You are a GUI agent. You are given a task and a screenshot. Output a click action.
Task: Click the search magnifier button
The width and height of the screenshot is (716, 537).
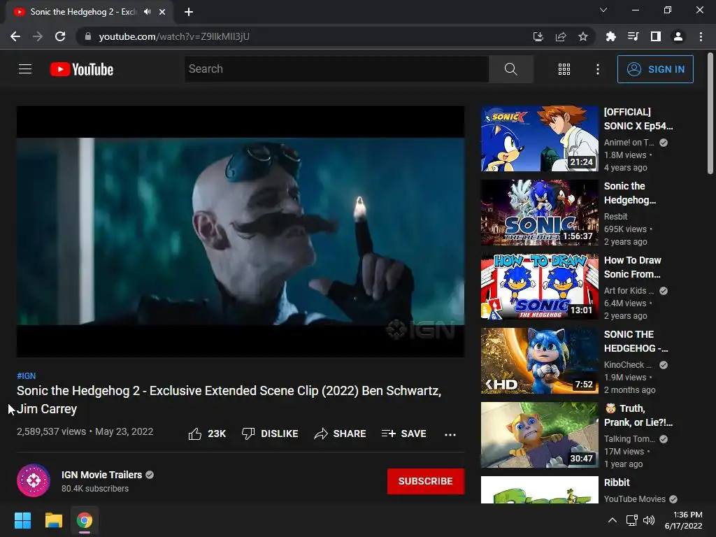[511, 69]
